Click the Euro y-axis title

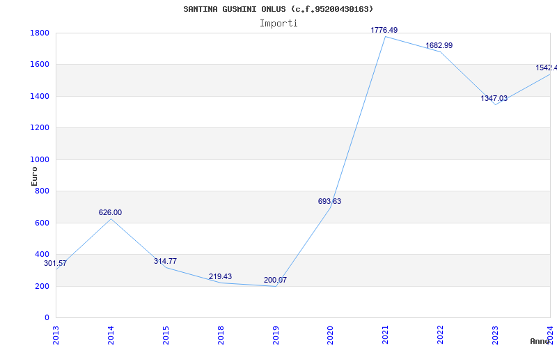tap(34, 176)
